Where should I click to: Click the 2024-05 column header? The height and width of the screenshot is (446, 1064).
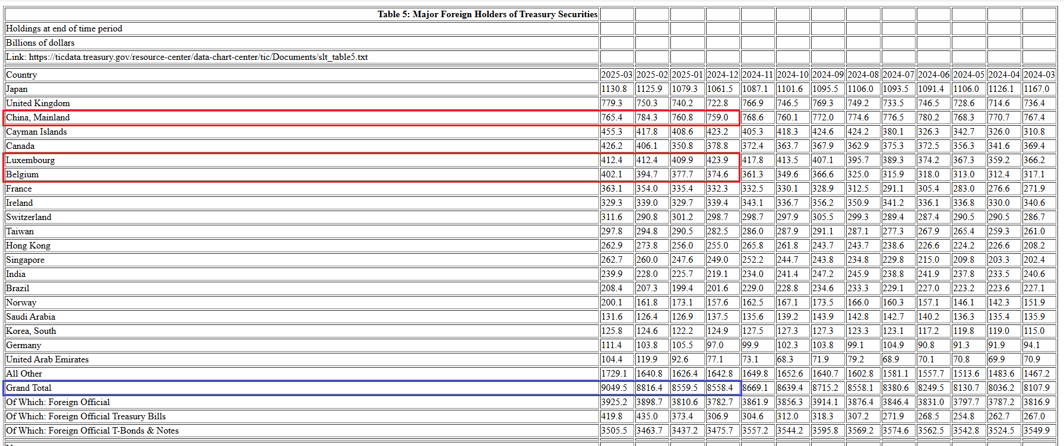pos(969,75)
